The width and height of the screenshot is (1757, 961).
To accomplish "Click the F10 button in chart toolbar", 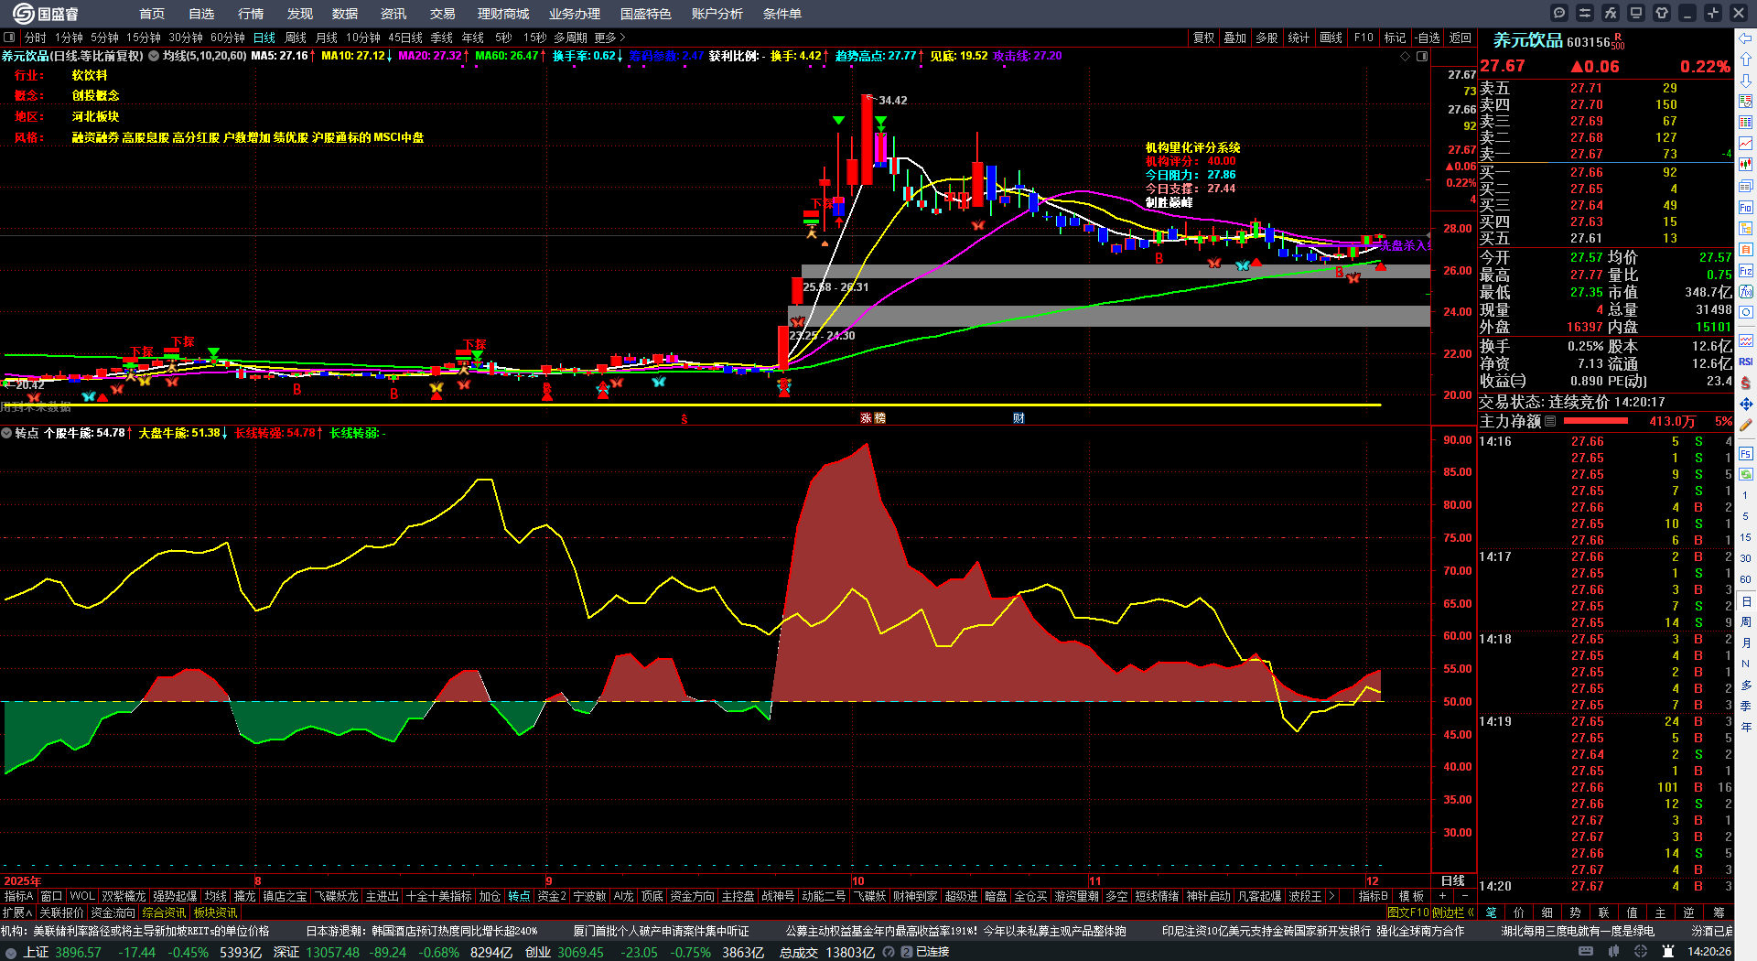I will (x=1364, y=38).
